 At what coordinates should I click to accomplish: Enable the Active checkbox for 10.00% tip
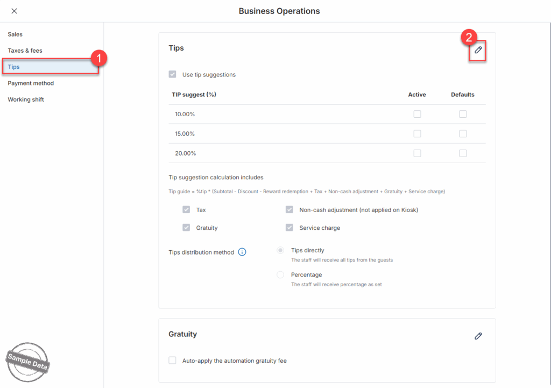417,114
